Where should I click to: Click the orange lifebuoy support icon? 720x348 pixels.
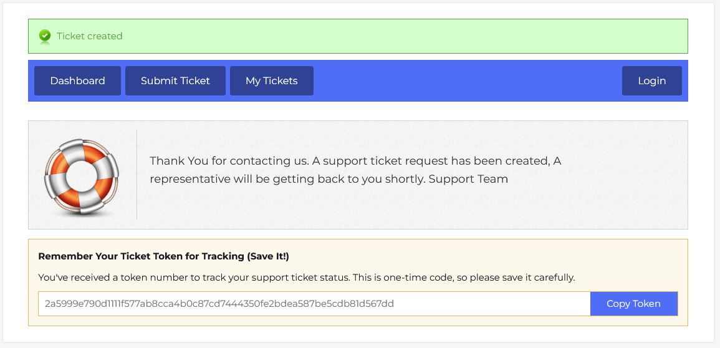pos(81,176)
